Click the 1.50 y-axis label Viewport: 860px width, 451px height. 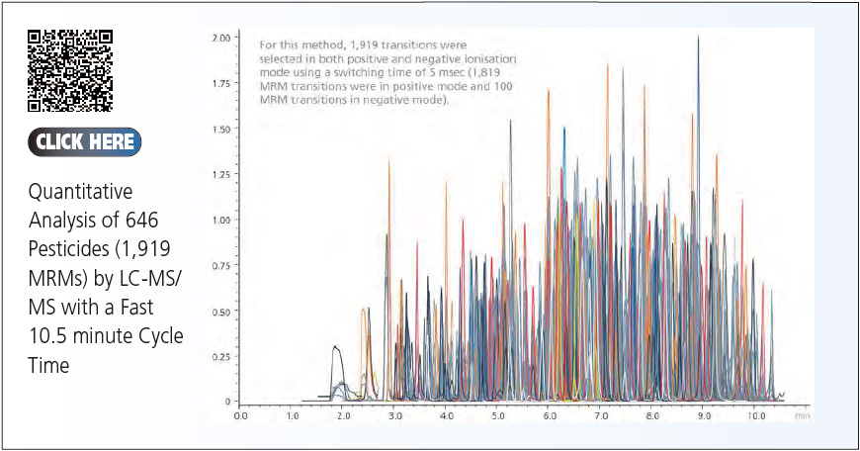[x=221, y=129]
